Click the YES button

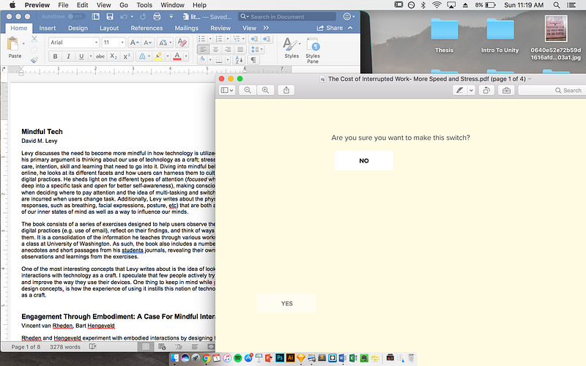[286, 303]
